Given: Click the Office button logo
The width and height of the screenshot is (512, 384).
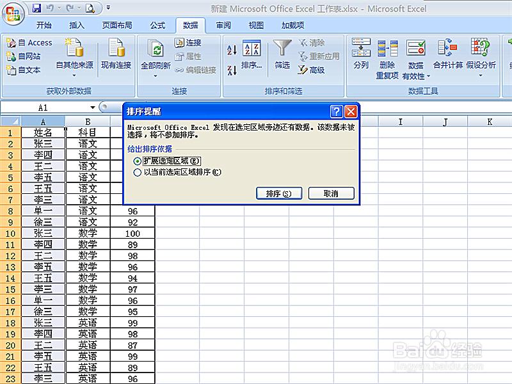Looking at the screenshot, I should pyautogui.click(x=13, y=13).
